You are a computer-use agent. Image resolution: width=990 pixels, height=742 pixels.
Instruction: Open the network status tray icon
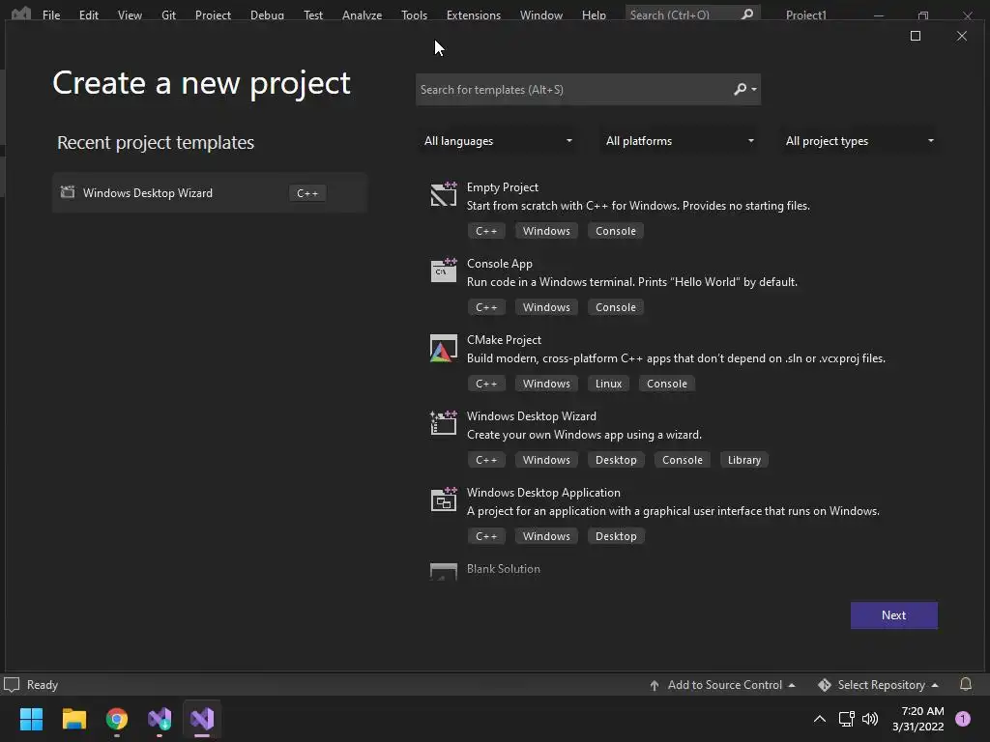[846, 719]
